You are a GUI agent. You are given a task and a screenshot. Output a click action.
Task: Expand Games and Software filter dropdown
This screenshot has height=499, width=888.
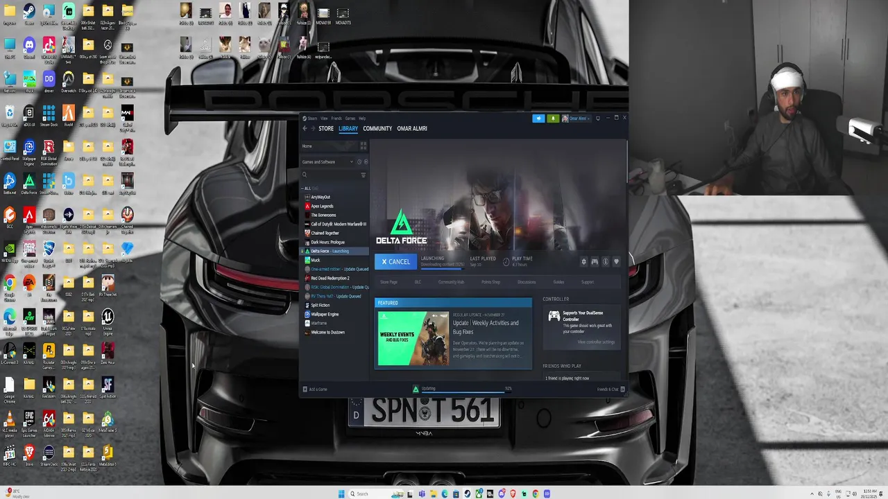pyautogui.click(x=327, y=162)
